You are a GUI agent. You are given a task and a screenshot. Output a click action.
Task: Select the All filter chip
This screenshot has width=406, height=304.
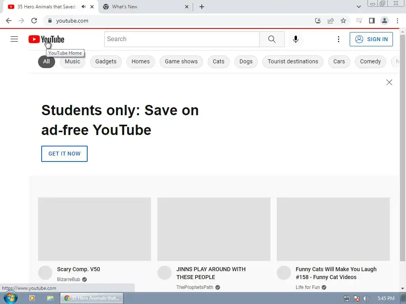(46, 61)
